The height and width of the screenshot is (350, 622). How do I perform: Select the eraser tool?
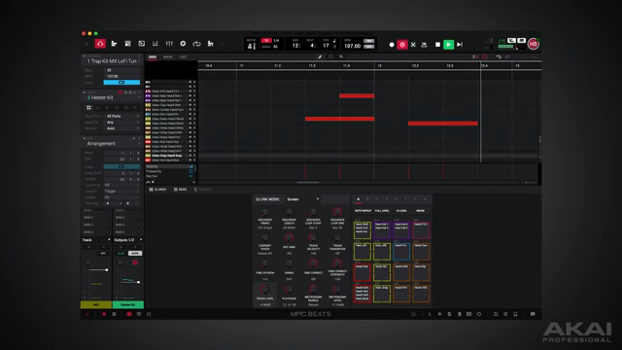pyautogui.click(x=341, y=57)
